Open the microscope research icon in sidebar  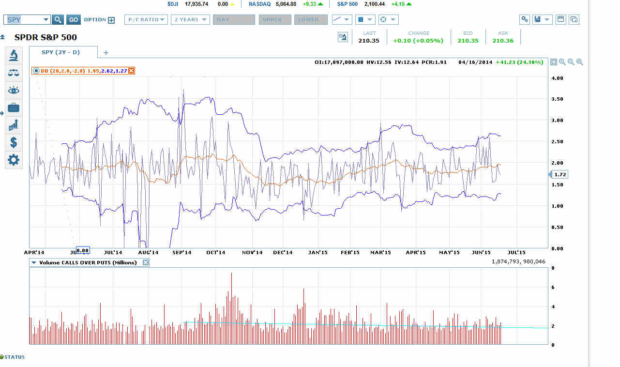[x=14, y=55]
